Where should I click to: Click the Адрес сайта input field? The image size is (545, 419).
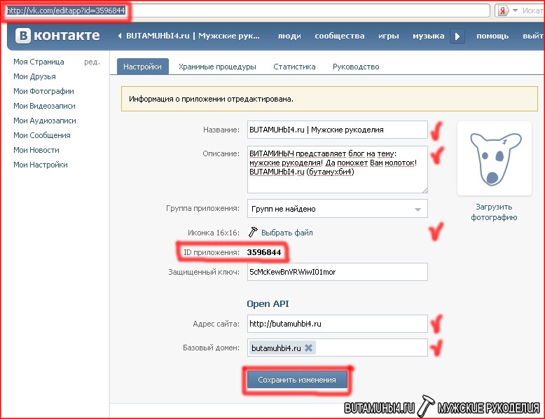[x=338, y=324]
